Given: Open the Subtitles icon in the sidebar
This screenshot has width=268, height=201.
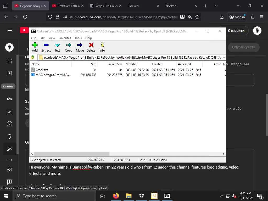Looking at the screenshot, I should click(9, 111).
